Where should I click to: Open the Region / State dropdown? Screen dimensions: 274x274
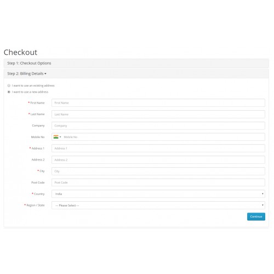click(158, 206)
